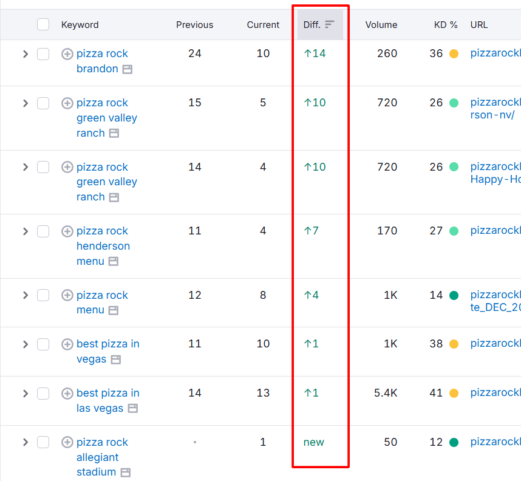This screenshot has height=481, width=521.
Task: Click the KD value 41
Action: point(436,393)
